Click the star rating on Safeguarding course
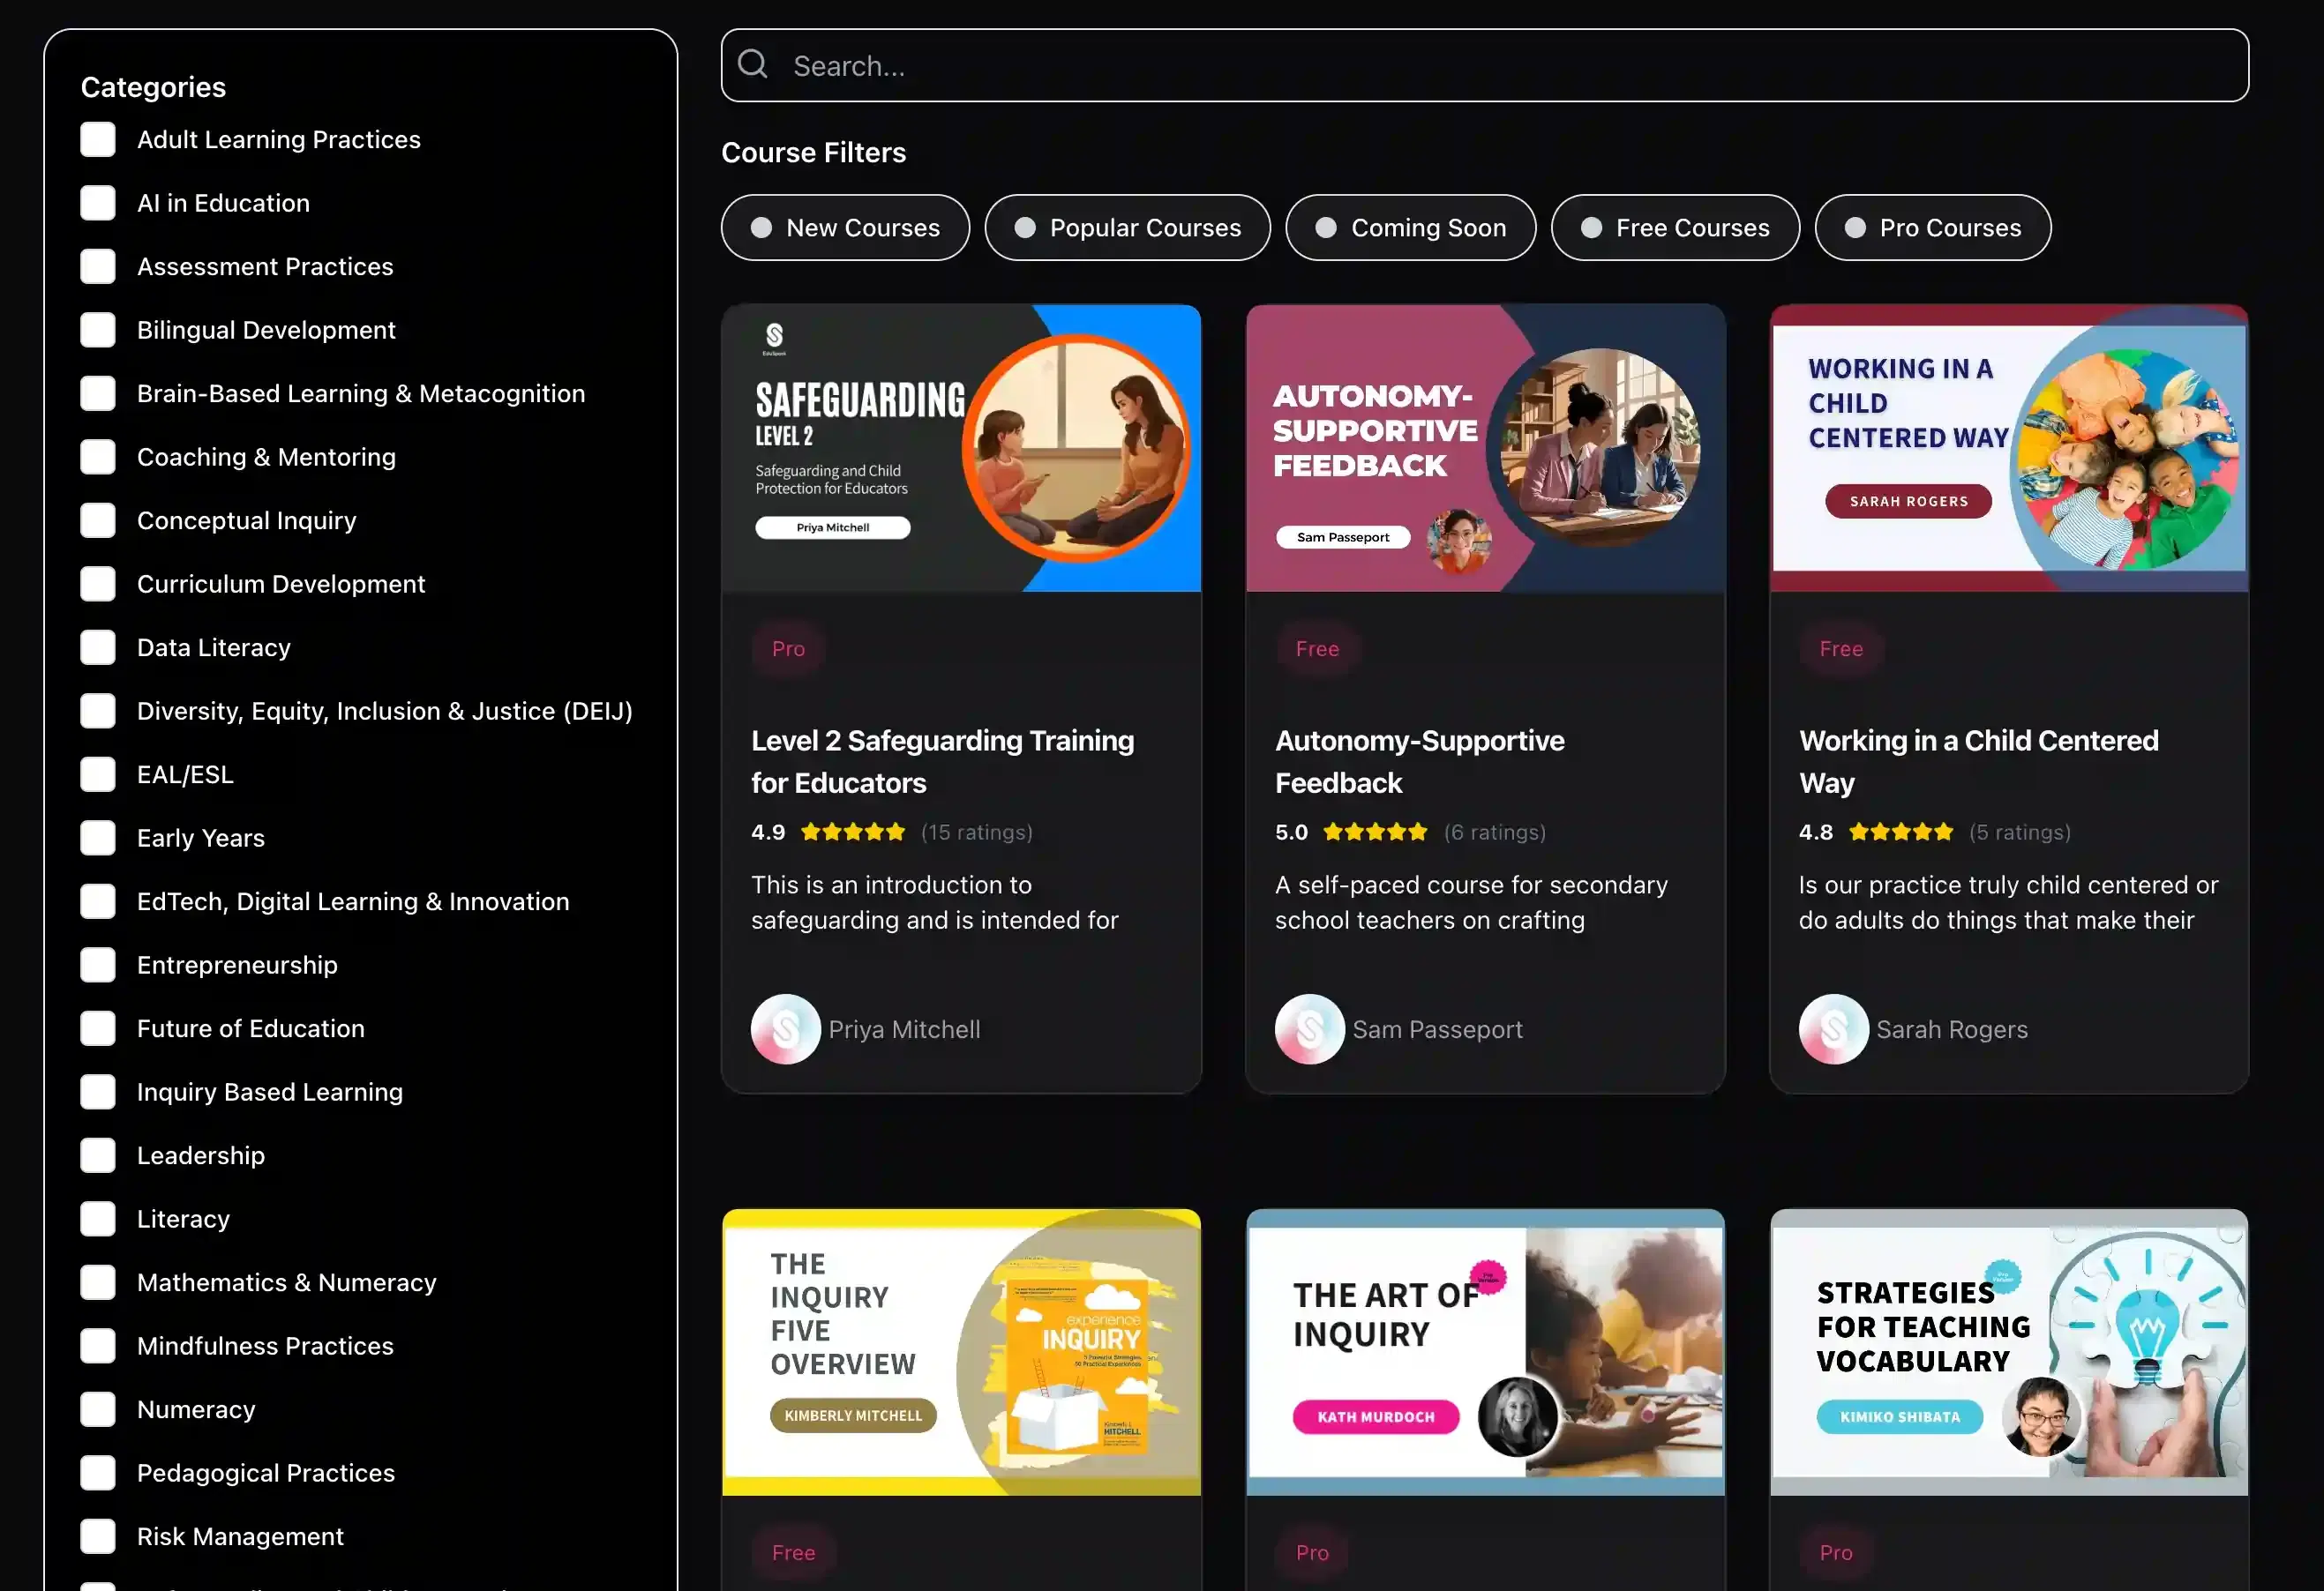Image resolution: width=2324 pixels, height=1591 pixels. click(853, 832)
